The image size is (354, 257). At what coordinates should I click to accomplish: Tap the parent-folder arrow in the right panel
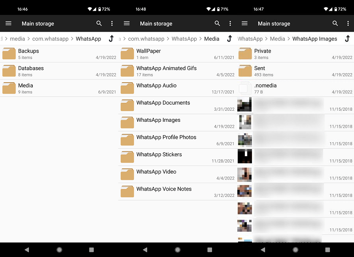click(x=347, y=39)
